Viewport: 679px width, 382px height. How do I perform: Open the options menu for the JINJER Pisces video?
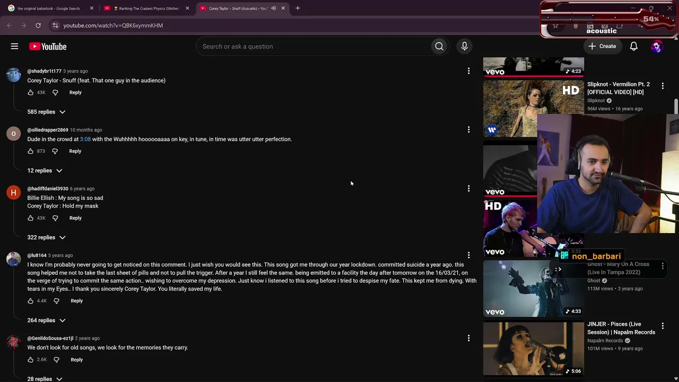[x=663, y=325]
